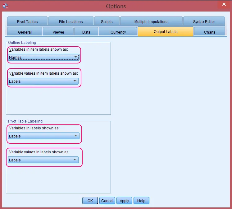Select the Scripts tab
232x209 pixels.
(107, 21)
